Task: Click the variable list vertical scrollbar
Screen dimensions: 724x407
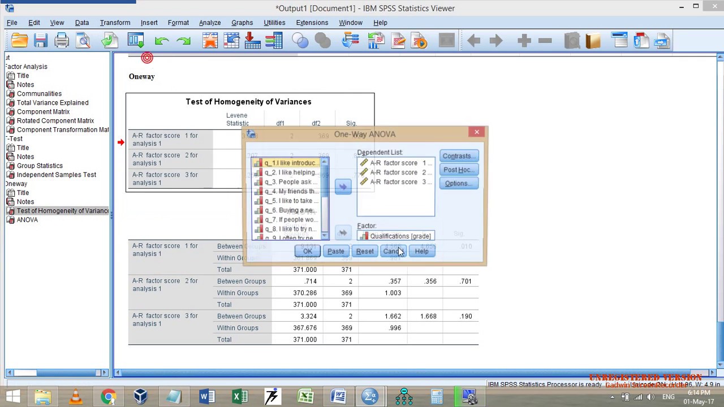Action: pos(325,198)
